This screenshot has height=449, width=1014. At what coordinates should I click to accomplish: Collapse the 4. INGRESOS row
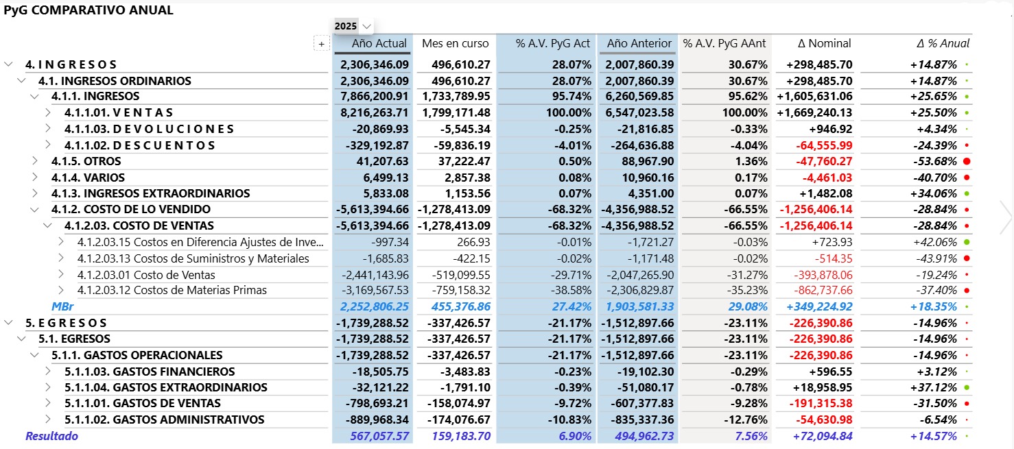click(x=8, y=64)
